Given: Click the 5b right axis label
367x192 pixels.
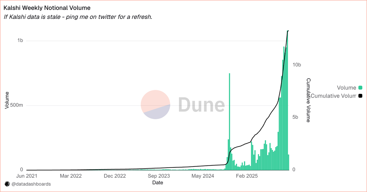Looking at the screenshot, I should [295, 117].
